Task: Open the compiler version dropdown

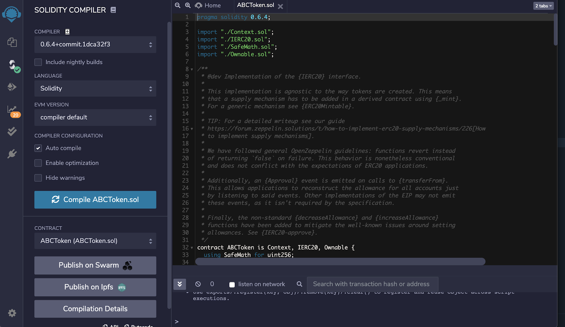Action: tap(95, 44)
